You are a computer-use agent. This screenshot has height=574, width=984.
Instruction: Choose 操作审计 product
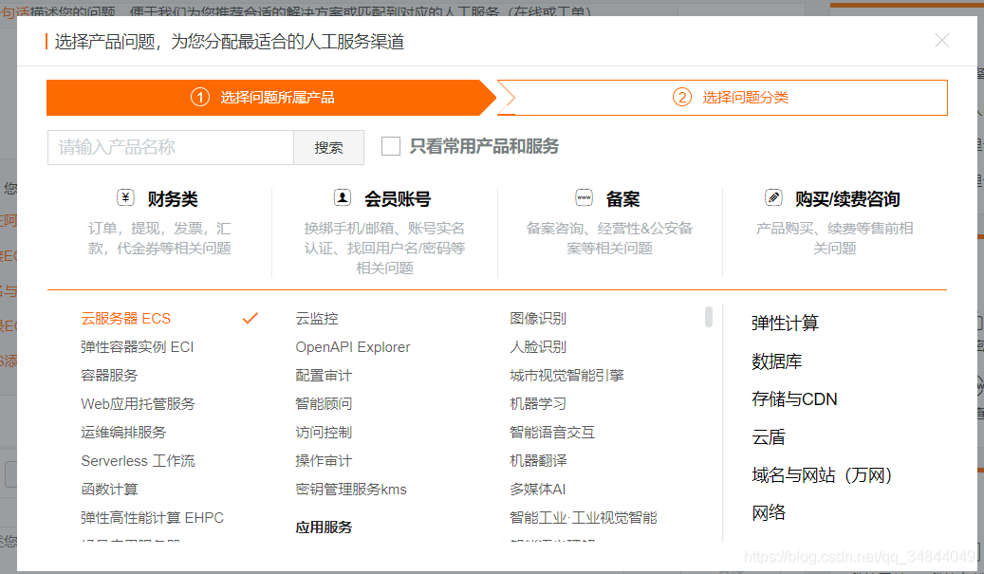click(324, 461)
